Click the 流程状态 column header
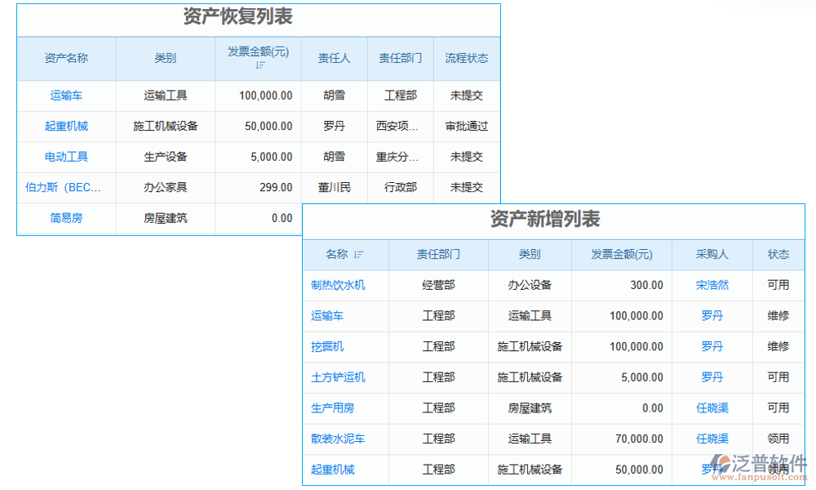The image size is (816, 490). coord(466,58)
